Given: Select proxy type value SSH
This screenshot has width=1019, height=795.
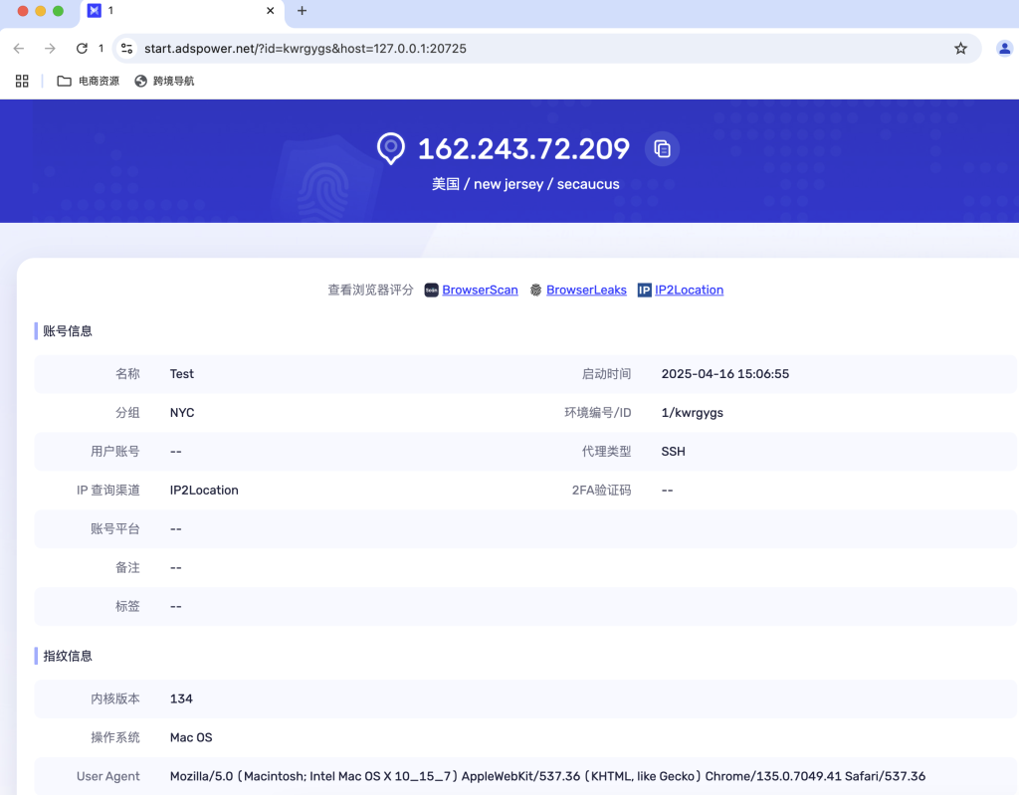Looking at the screenshot, I should pos(673,451).
